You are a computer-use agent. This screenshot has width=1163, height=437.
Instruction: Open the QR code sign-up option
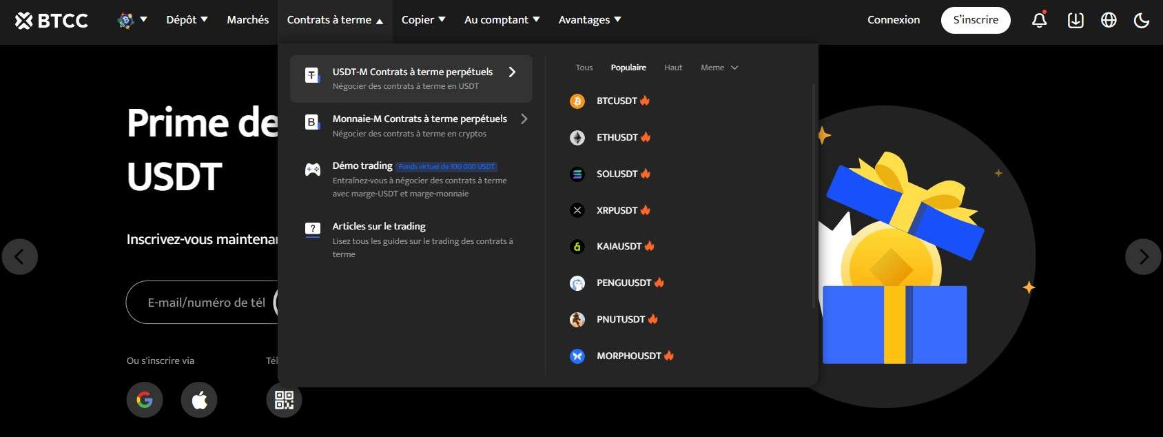tap(283, 399)
